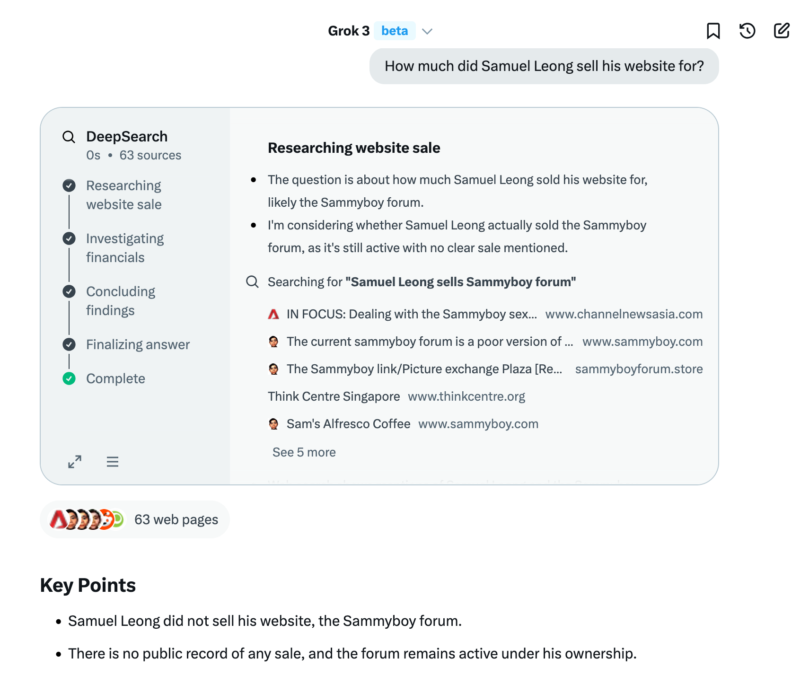Click the user question message bubble
Screen dimensions: 809x685
point(544,66)
